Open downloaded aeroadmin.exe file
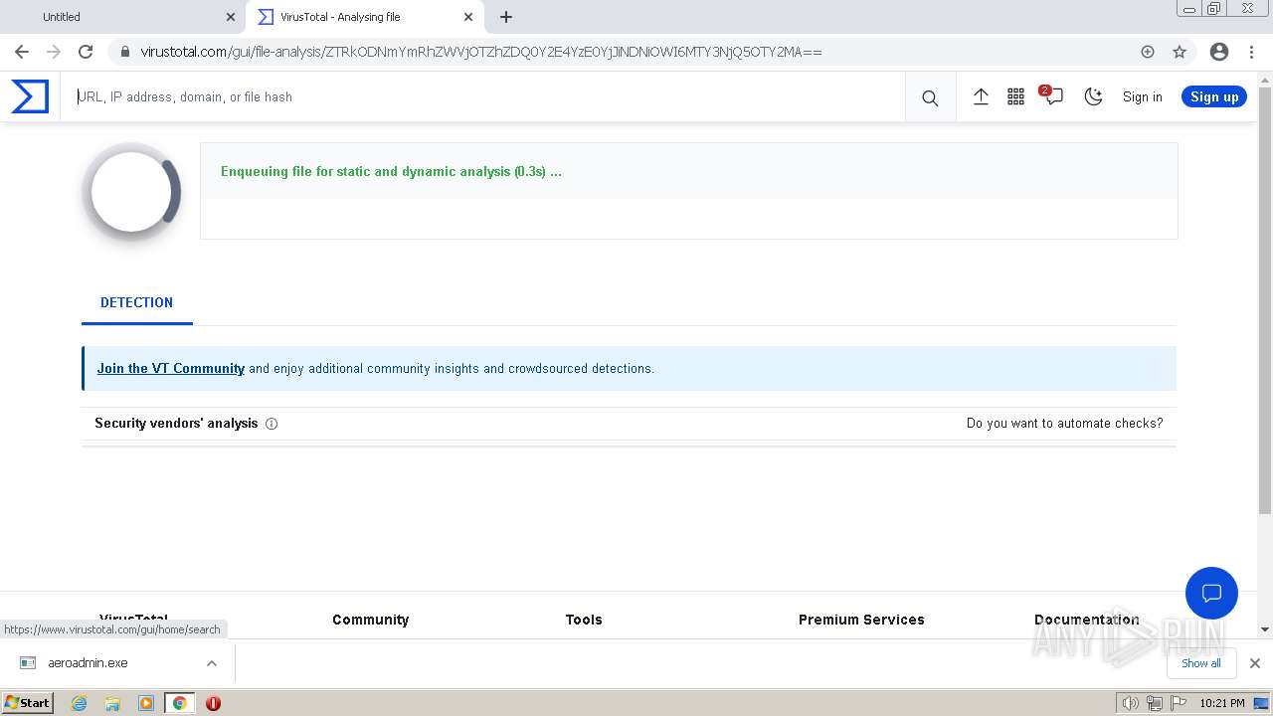Viewport: 1273px width, 716px height. pos(88,663)
